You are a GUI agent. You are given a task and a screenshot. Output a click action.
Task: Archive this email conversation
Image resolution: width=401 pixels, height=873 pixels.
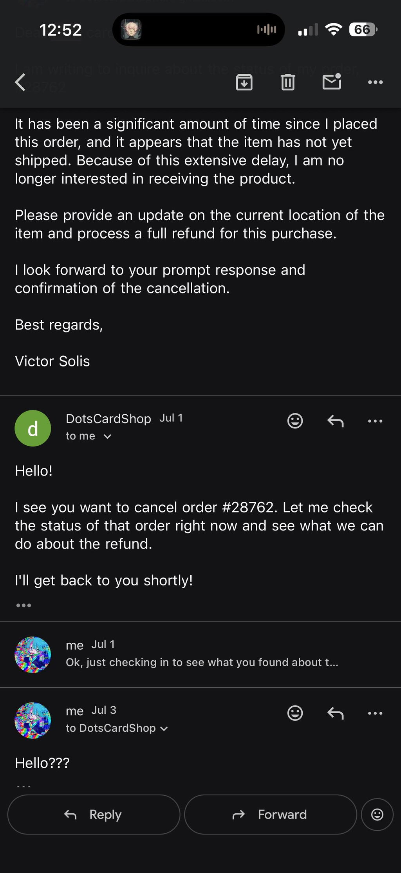pos(244,82)
